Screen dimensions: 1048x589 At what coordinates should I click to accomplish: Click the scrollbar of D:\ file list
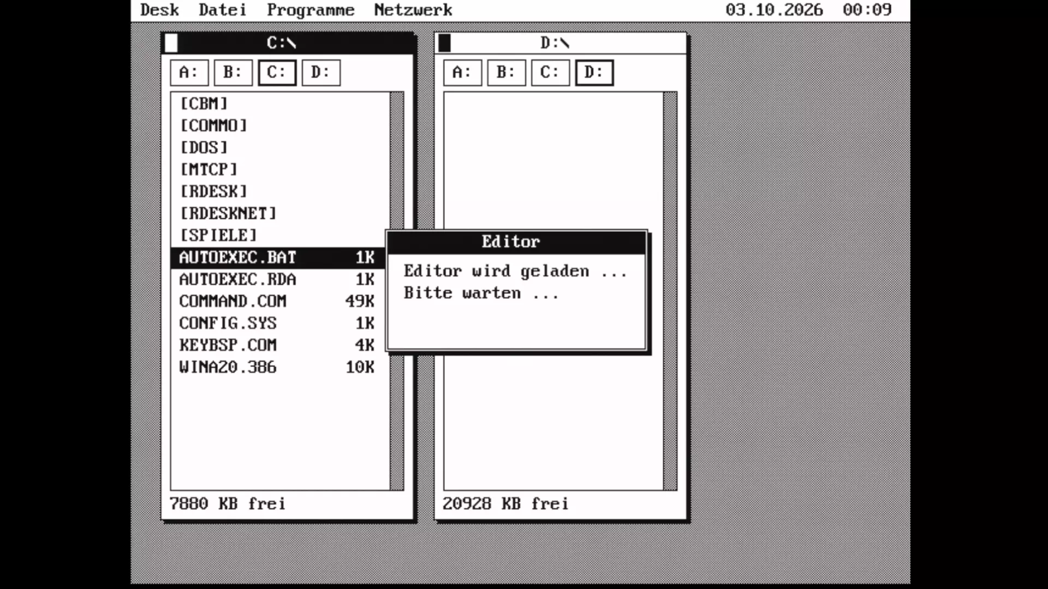point(670,291)
